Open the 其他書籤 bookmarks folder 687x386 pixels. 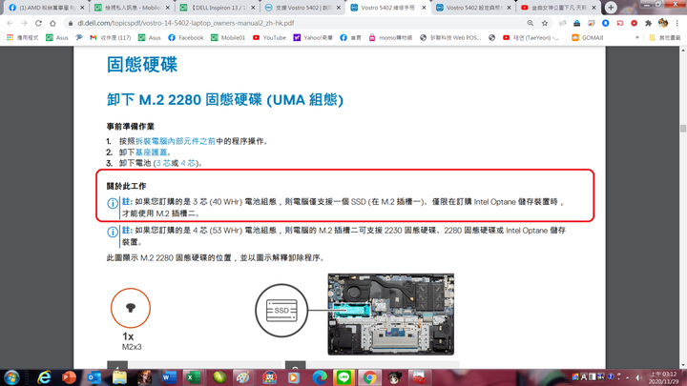665,37
